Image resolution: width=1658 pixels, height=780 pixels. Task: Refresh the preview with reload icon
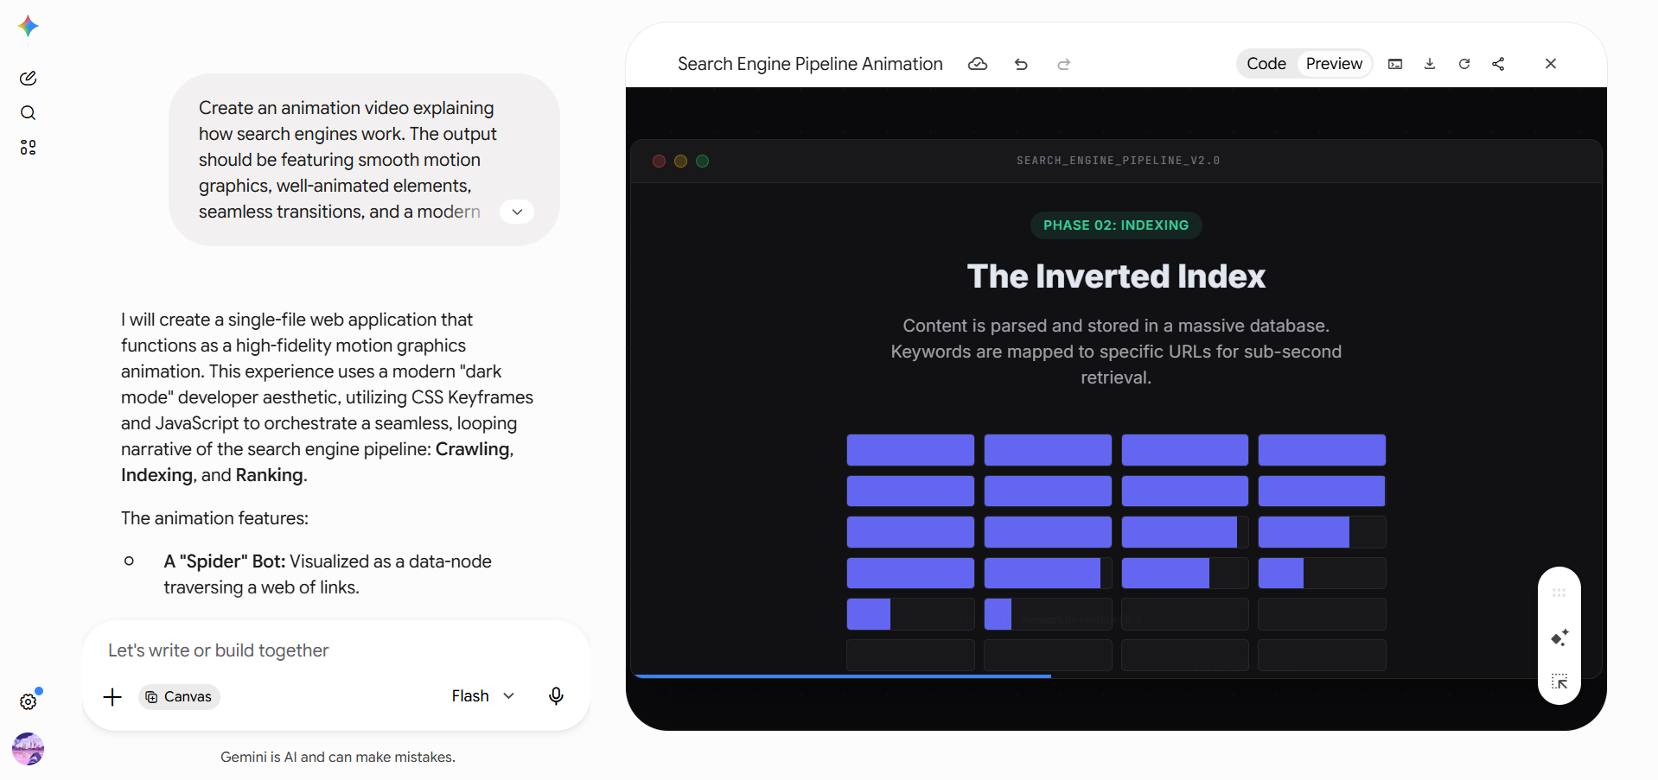[1464, 64]
